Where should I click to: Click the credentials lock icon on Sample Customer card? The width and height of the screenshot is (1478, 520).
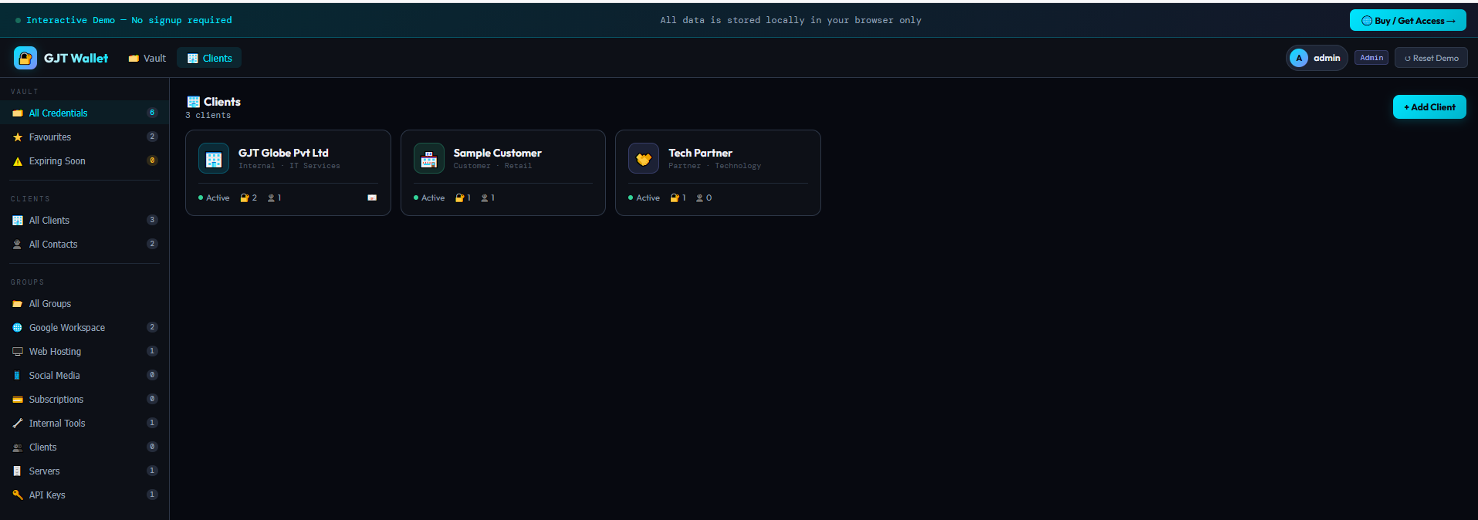[459, 198]
